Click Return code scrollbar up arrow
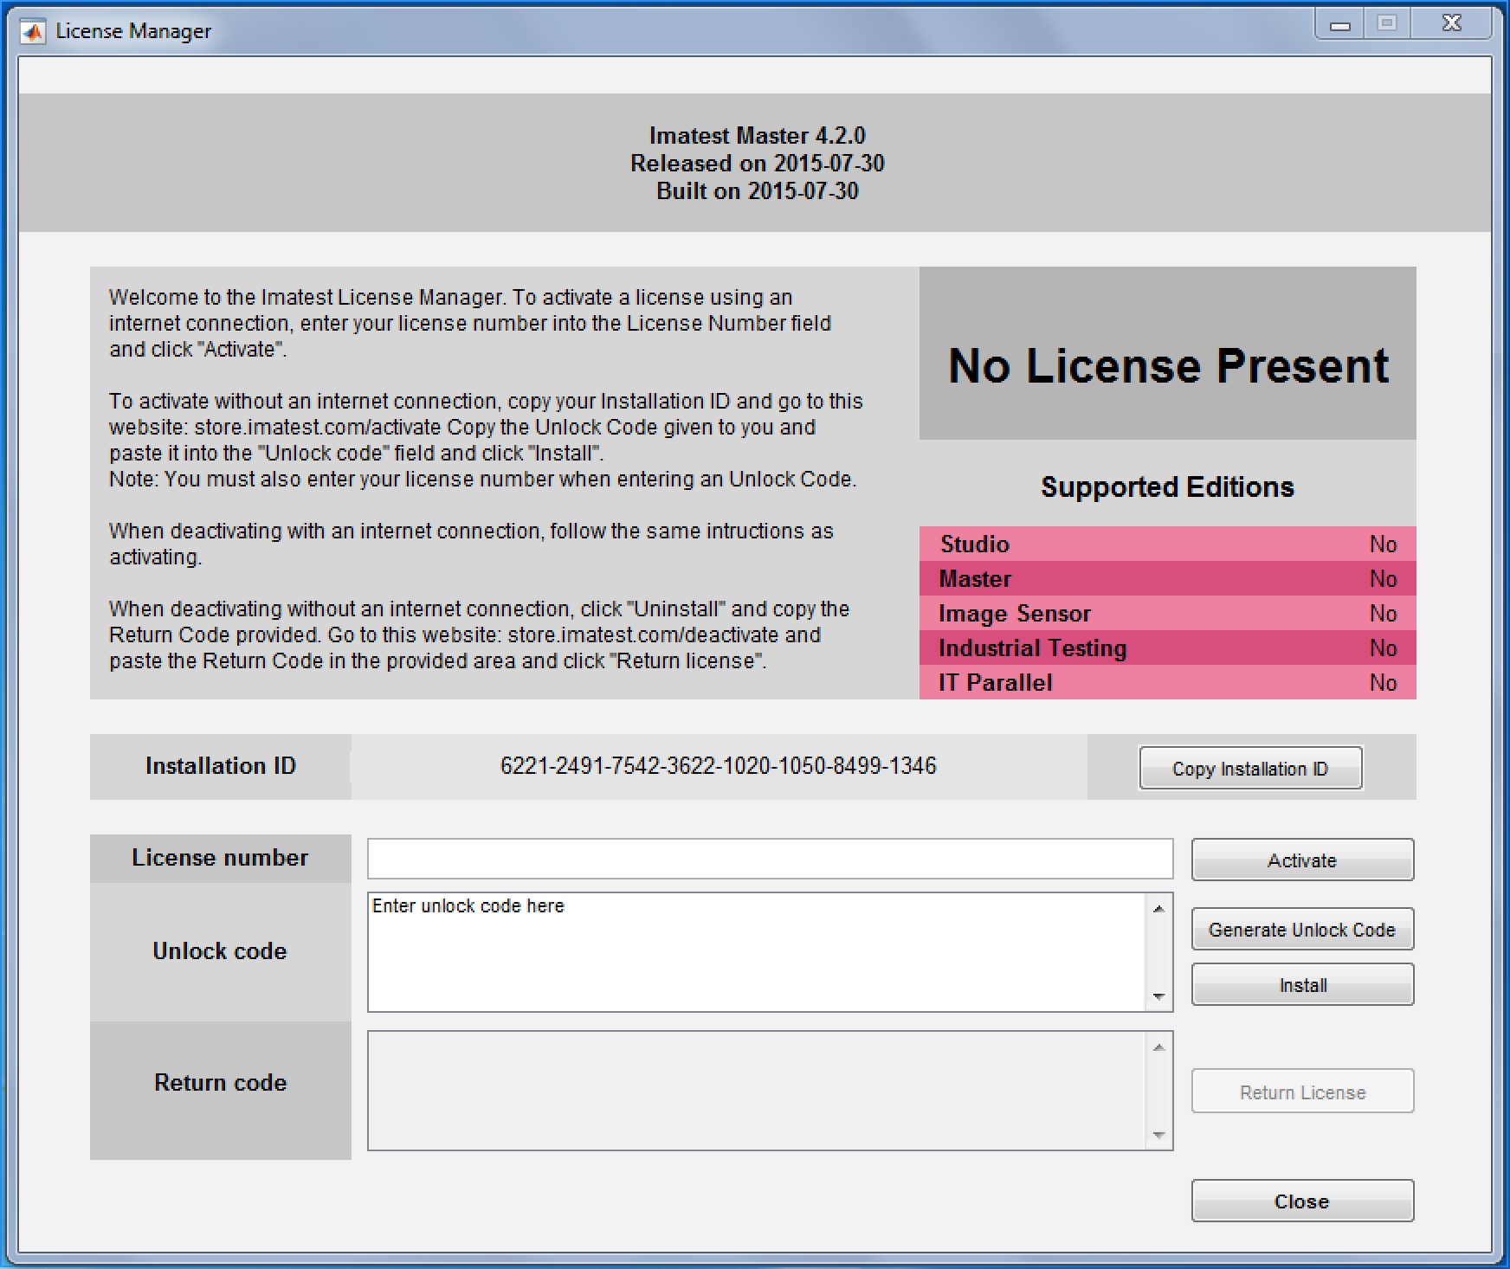 (1158, 1047)
